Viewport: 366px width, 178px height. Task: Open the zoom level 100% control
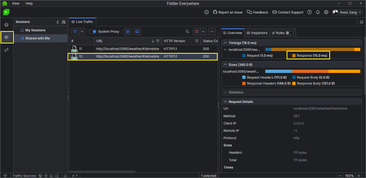[350, 176]
